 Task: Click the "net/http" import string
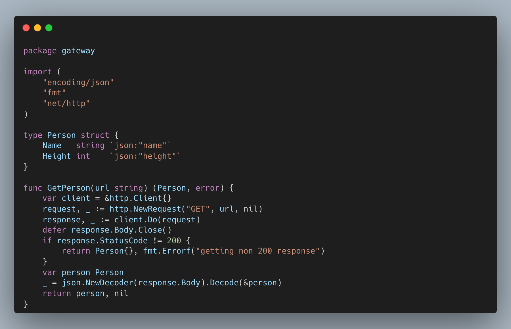tap(66, 104)
